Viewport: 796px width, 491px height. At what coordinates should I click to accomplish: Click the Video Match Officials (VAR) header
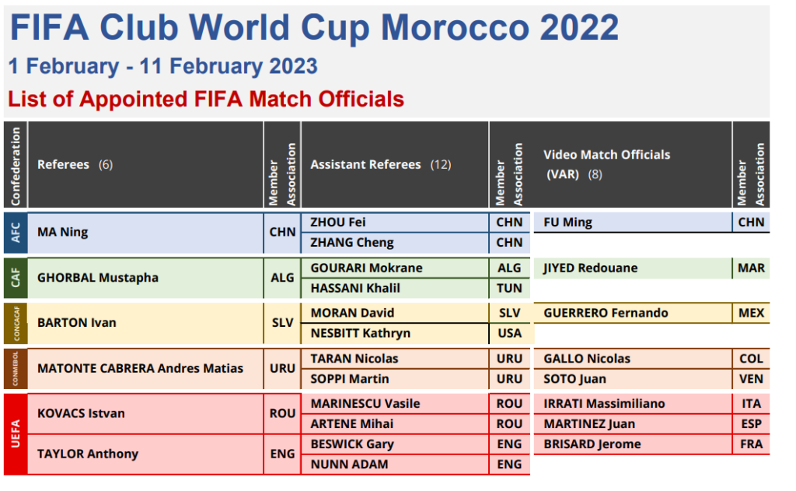(606, 164)
